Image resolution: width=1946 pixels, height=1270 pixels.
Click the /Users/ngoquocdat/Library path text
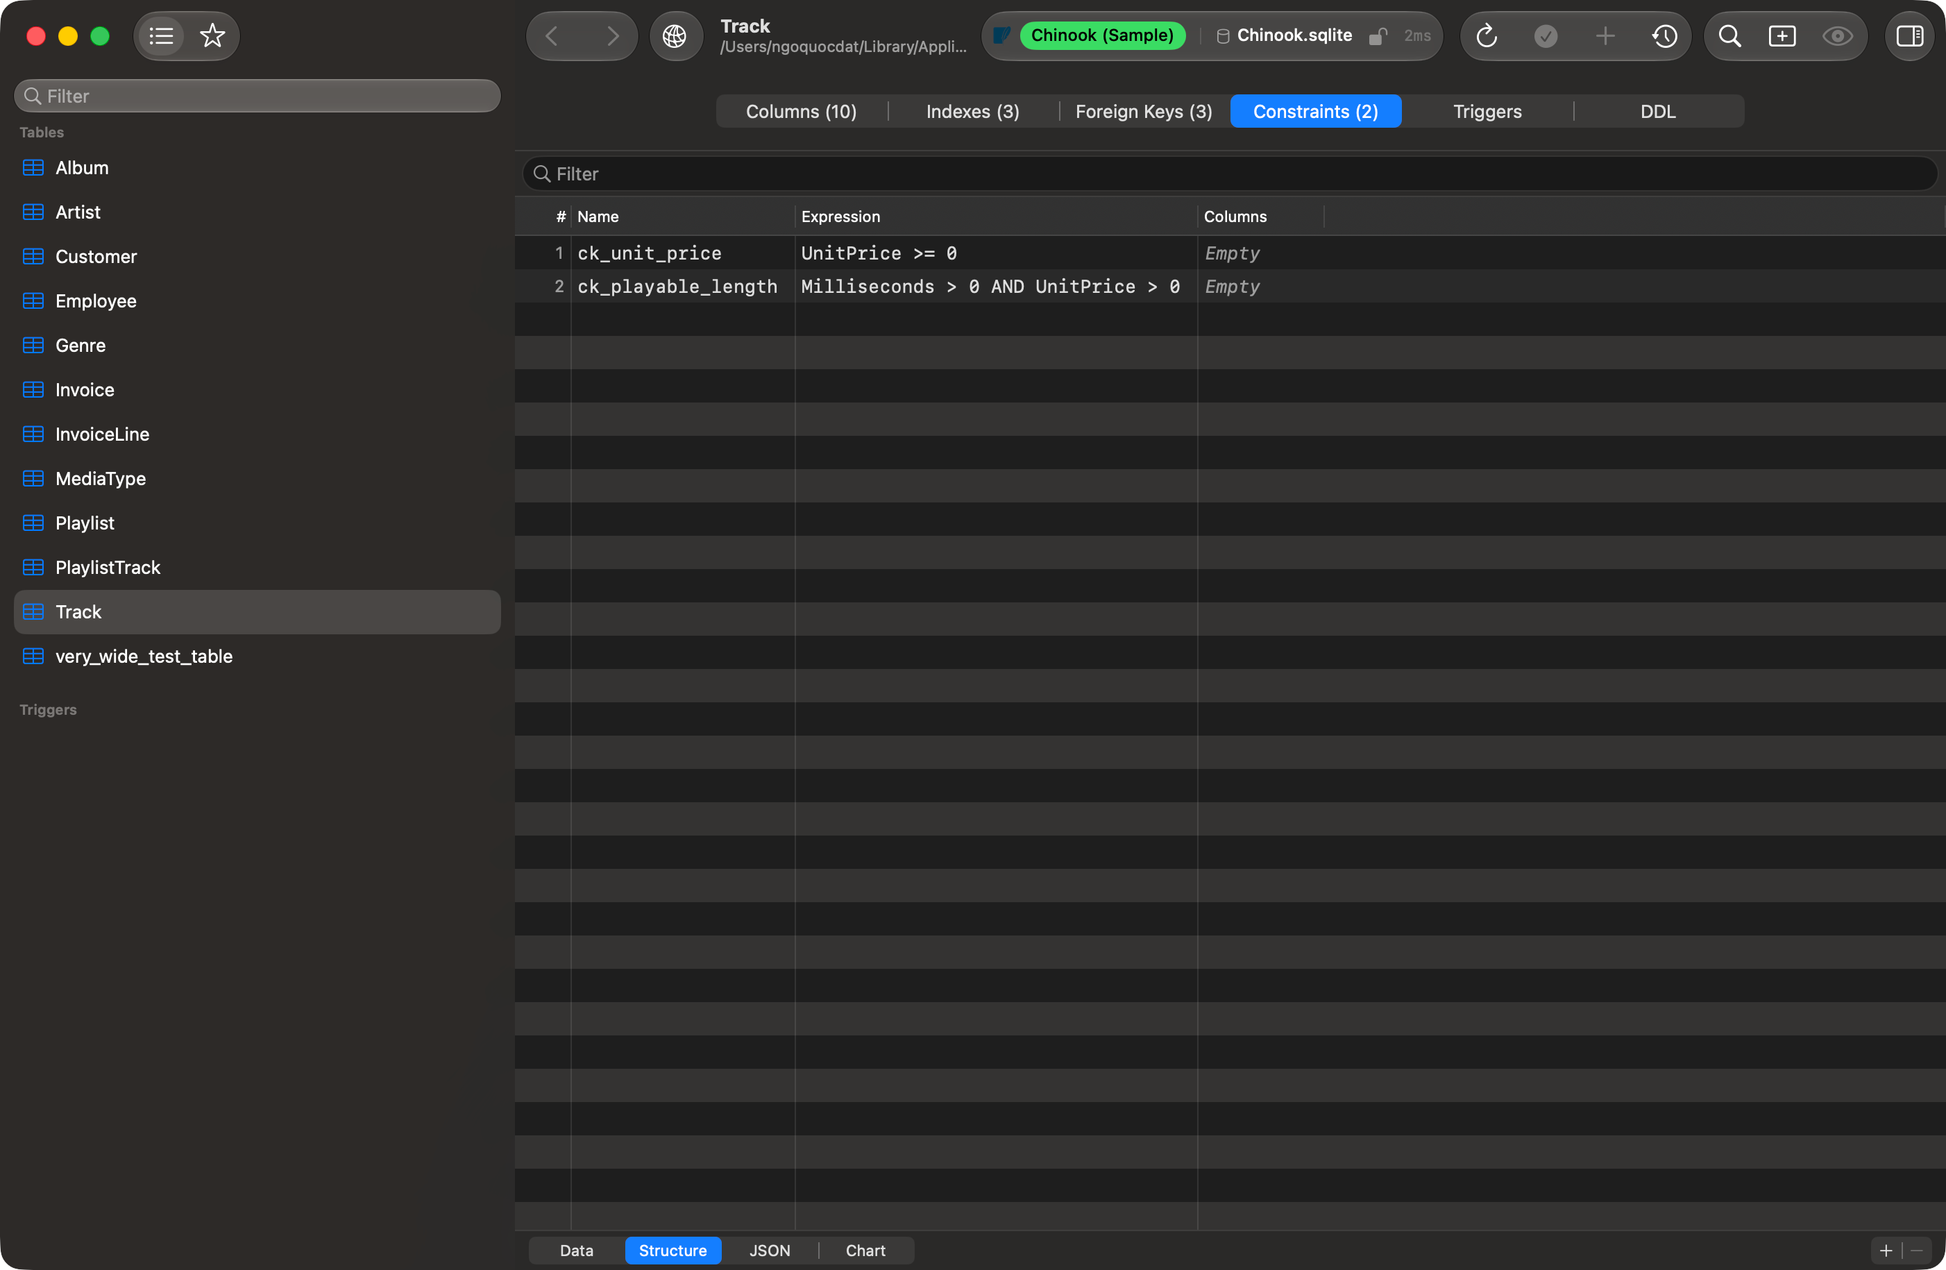(x=843, y=47)
